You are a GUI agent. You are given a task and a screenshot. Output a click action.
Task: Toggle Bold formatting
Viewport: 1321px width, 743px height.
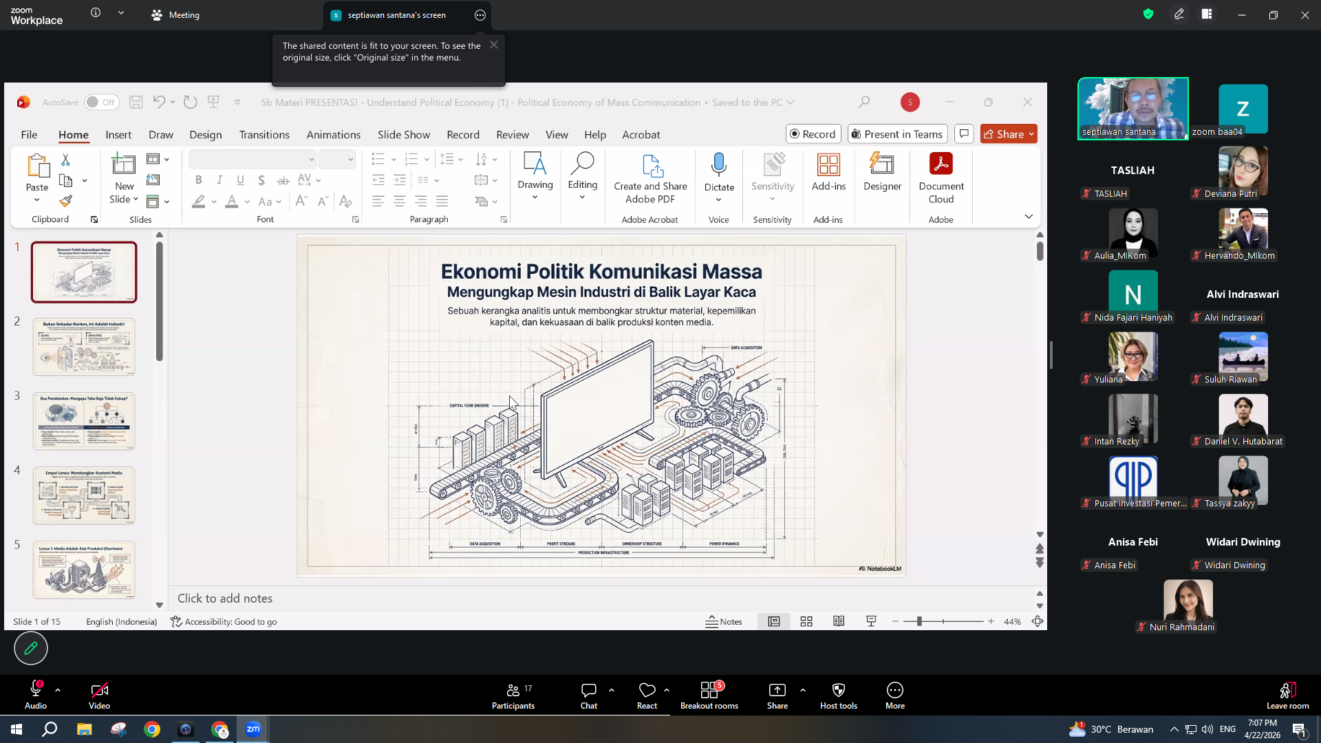pyautogui.click(x=199, y=180)
